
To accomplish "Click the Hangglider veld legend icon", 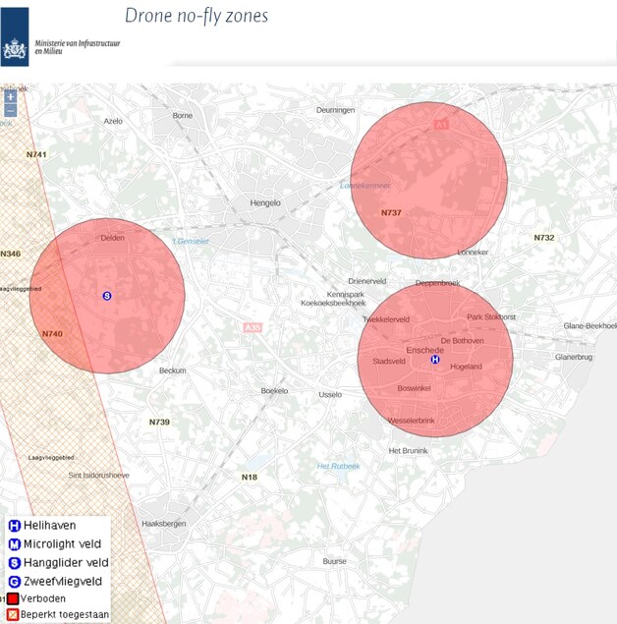I will [15, 563].
